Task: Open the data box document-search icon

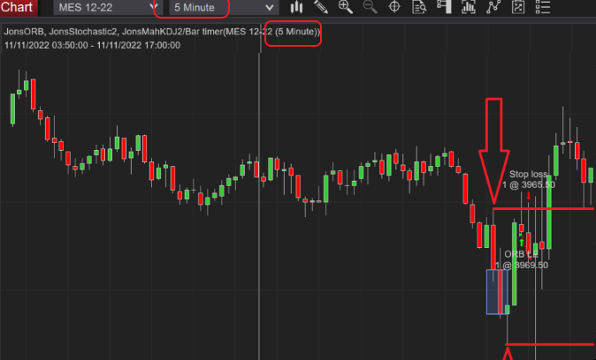Action: point(419,7)
